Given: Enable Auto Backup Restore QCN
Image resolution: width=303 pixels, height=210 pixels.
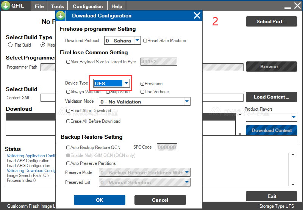Looking at the screenshot, I should (x=68, y=147).
